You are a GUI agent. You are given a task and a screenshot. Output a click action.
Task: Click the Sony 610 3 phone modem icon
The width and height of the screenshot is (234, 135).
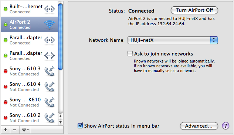[x=50, y=71]
